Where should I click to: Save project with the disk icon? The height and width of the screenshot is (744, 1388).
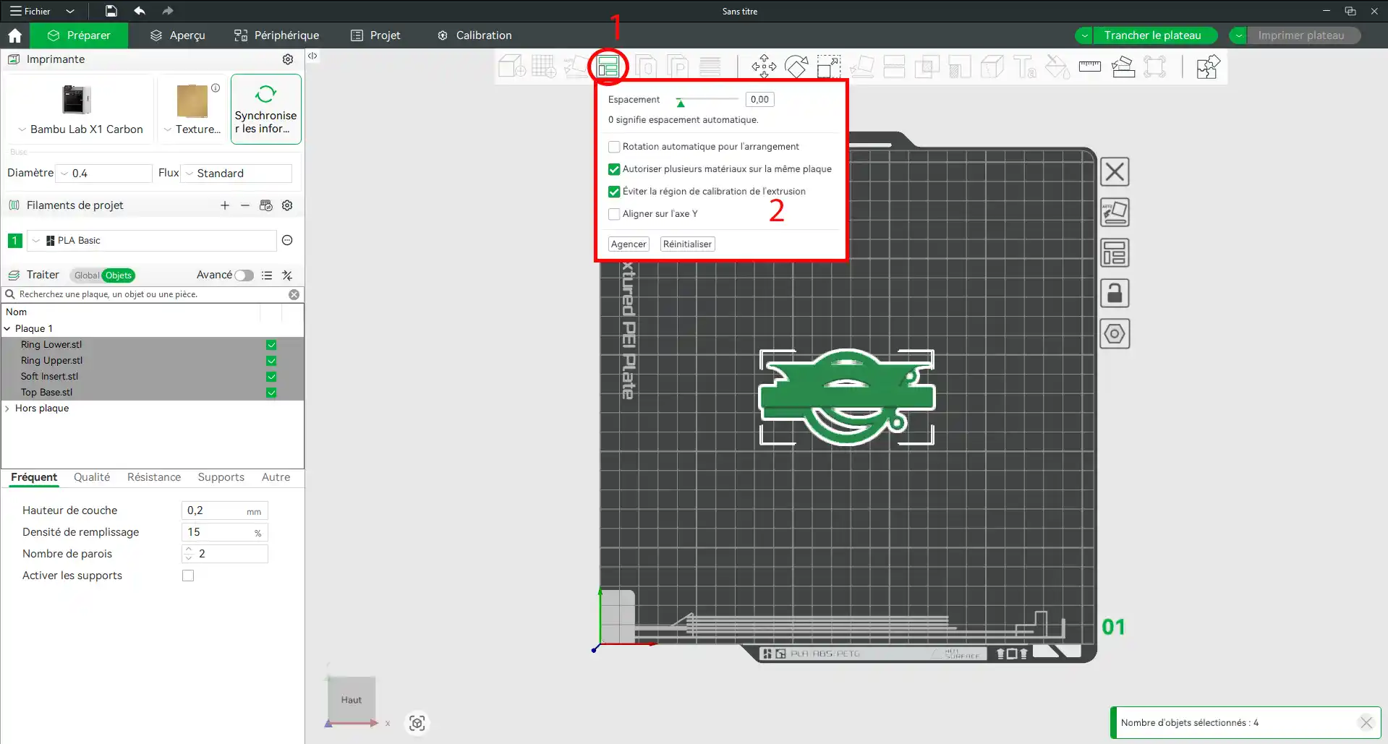(111, 11)
